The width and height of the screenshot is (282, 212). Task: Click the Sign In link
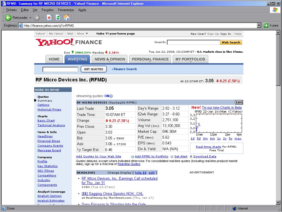[x=225, y=34]
